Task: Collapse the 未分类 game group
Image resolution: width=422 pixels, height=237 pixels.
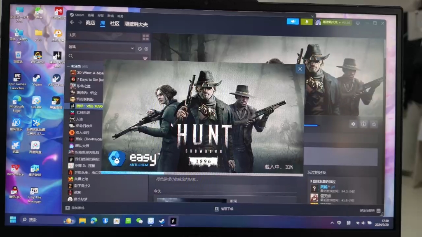Action: (x=68, y=66)
